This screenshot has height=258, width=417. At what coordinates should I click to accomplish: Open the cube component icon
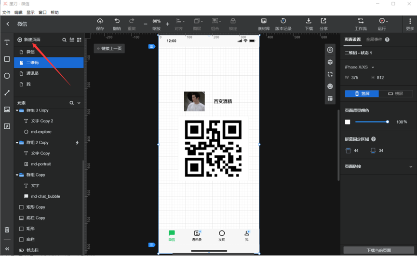pyautogui.click(x=330, y=62)
